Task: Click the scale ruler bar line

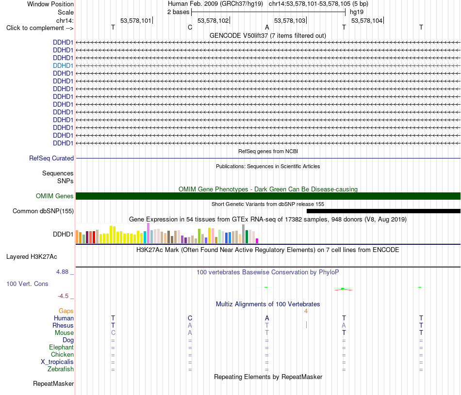Action: pos(268,12)
